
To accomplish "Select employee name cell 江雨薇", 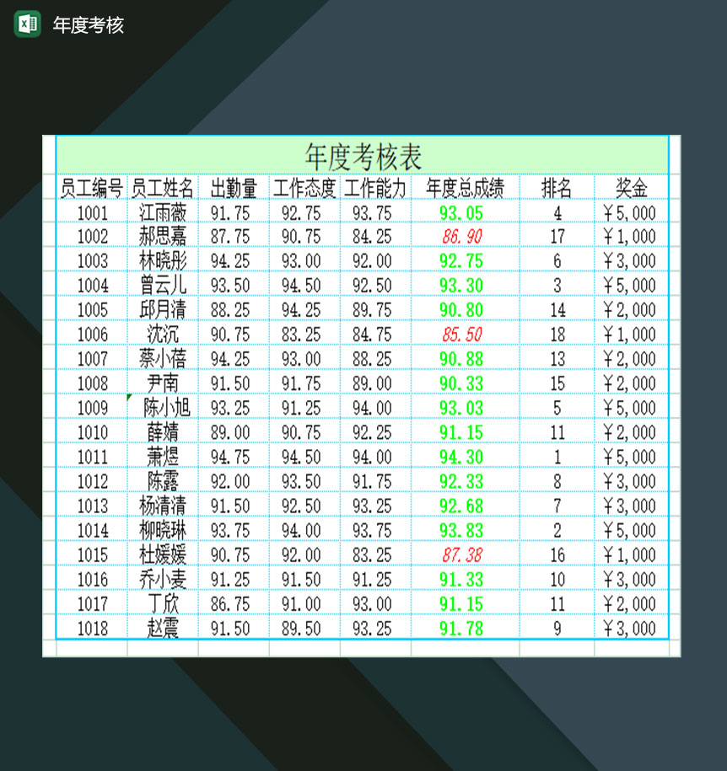I will pos(163,213).
